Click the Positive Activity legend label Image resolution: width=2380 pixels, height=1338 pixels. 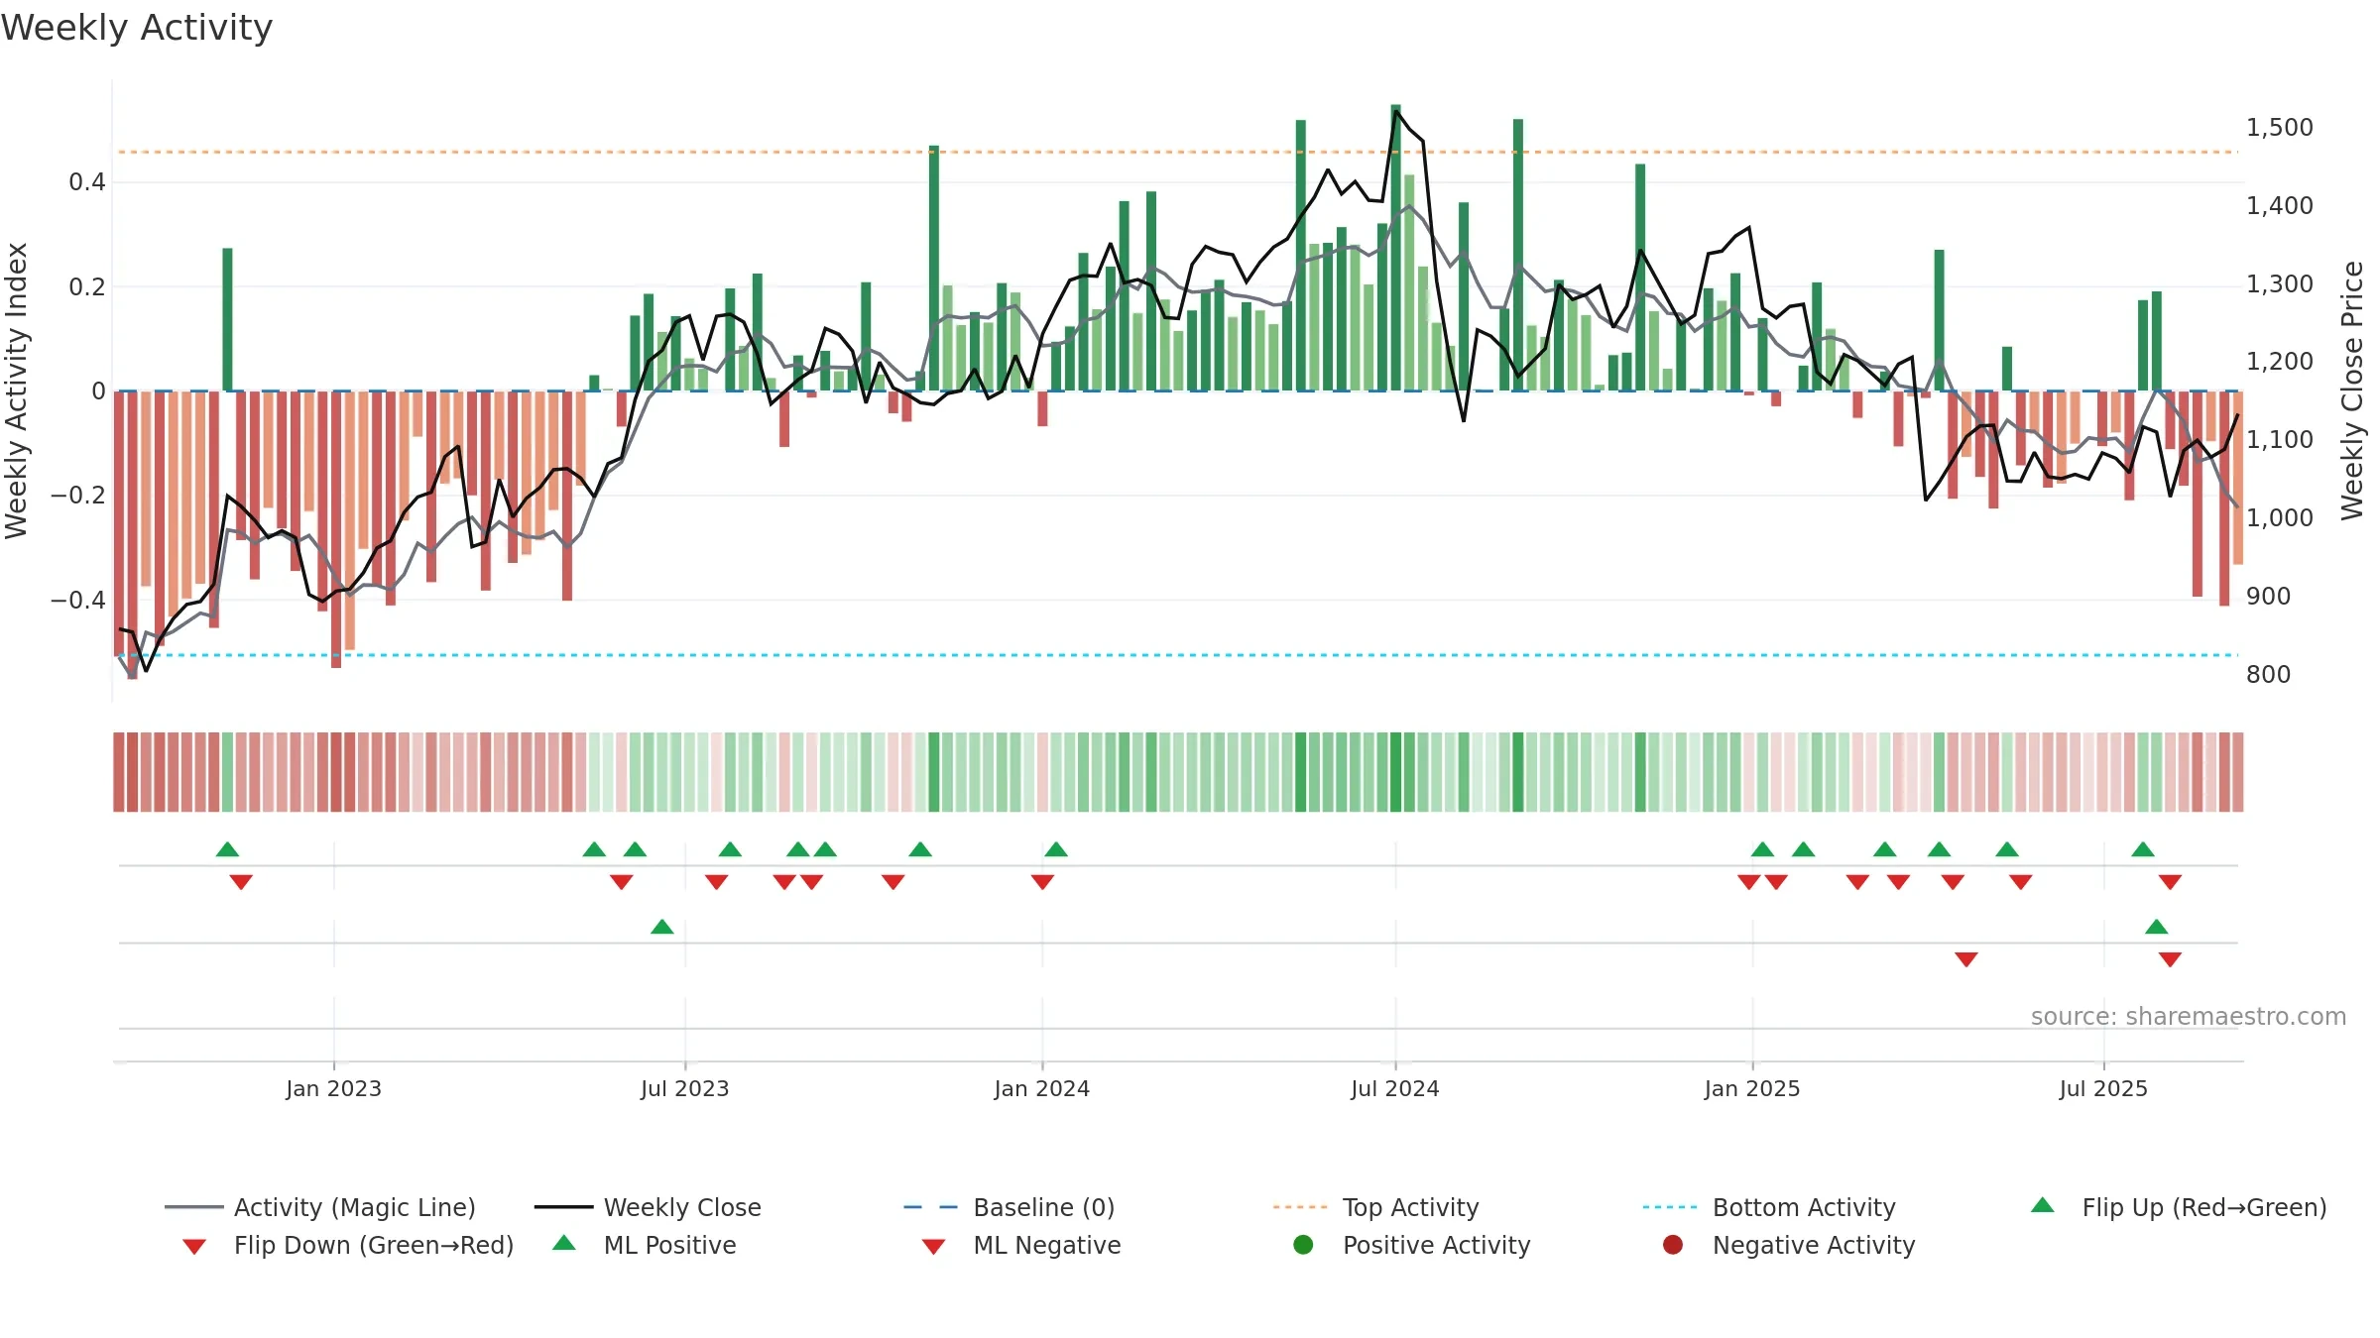(1436, 1245)
